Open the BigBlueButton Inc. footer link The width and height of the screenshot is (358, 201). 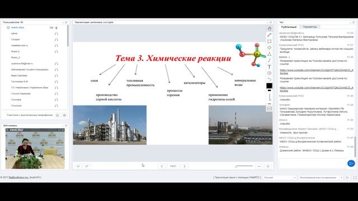point(18,178)
